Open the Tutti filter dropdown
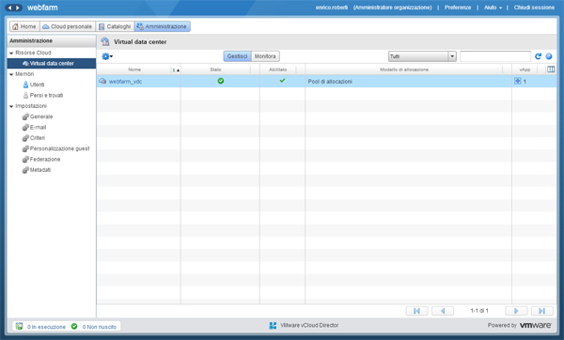Image resolution: width=564 pixels, height=340 pixels. point(422,56)
